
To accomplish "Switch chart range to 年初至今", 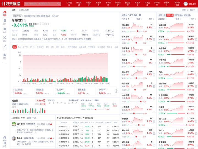I will point(40,47).
